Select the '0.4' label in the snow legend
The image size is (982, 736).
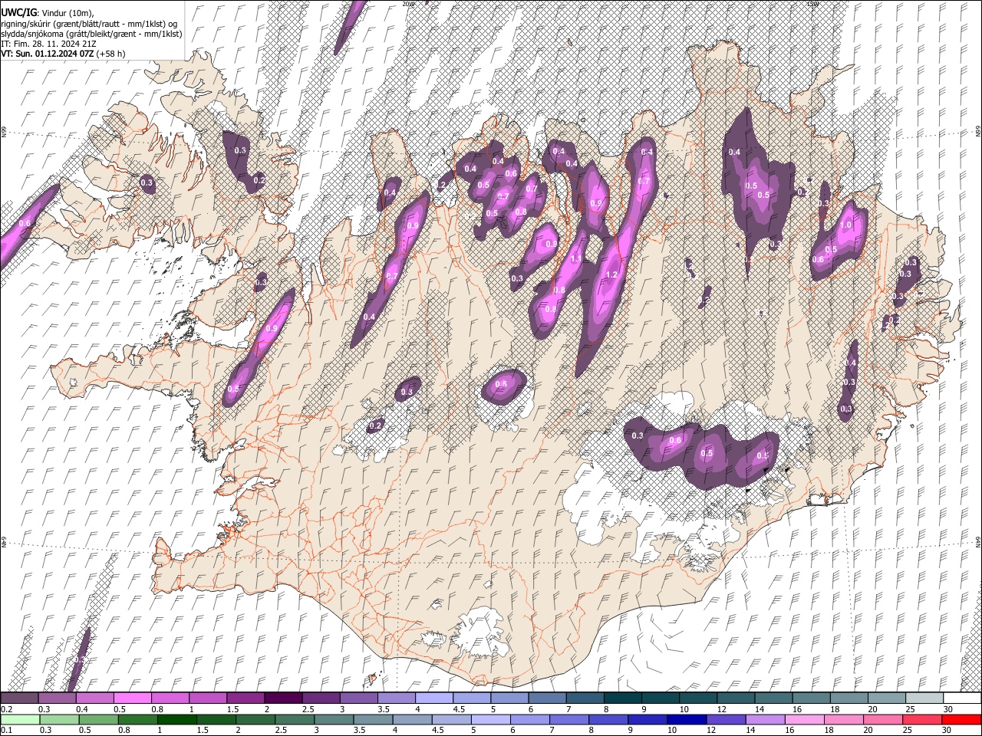pyautogui.click(x=82, y=709)
